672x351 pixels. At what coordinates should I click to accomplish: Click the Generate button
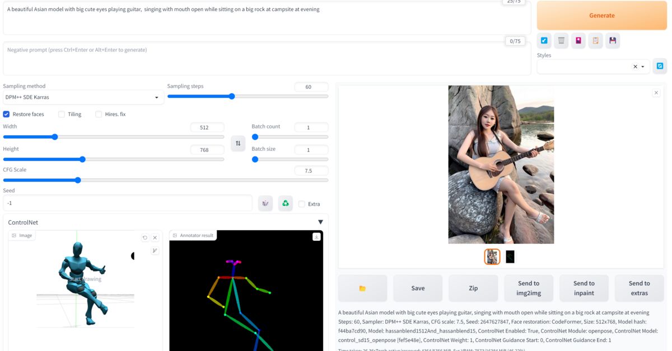[x=601, y=16]
